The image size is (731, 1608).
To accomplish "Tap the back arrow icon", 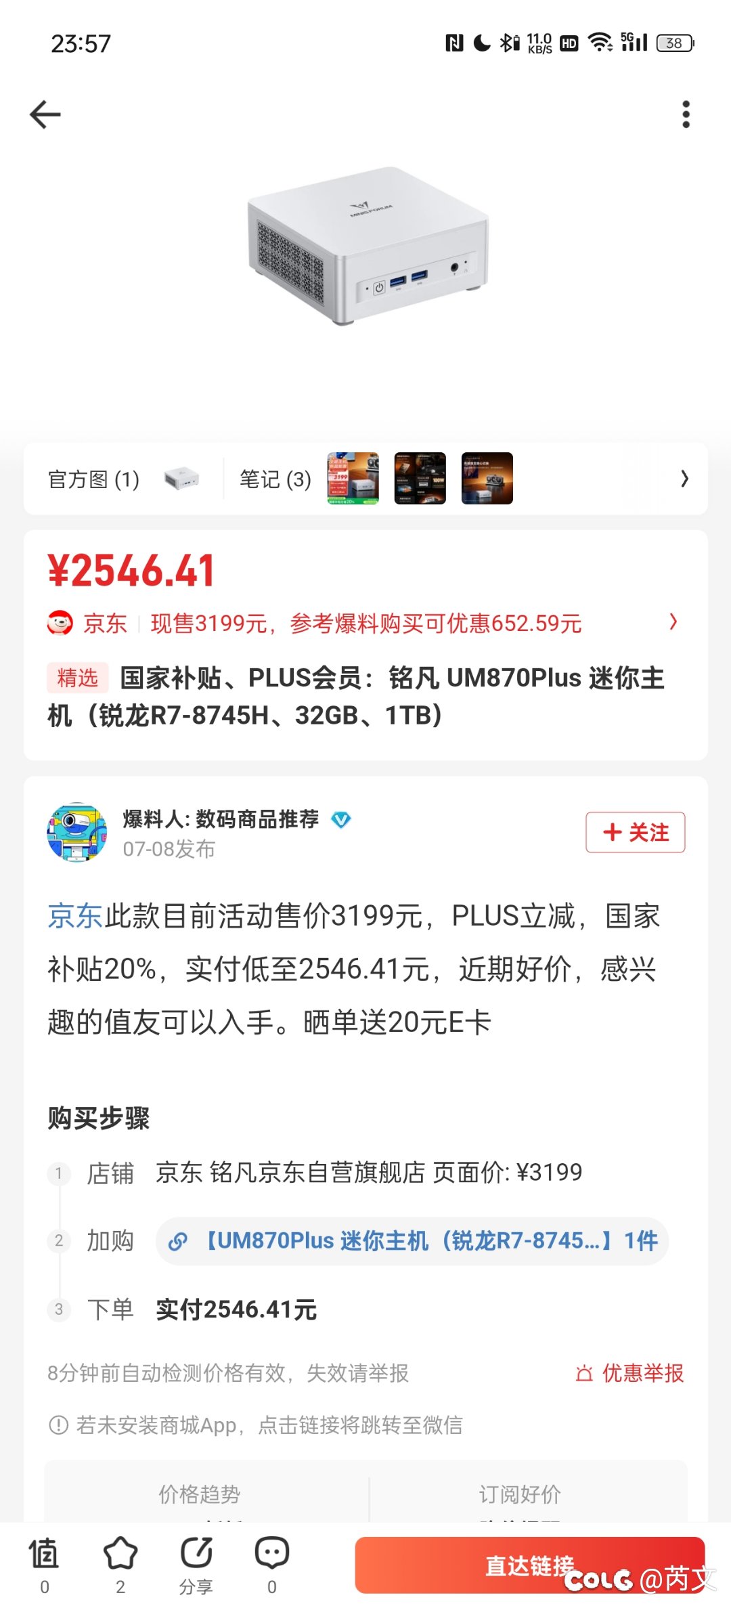I will [x=45, y=114].
